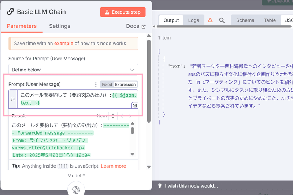Click the parameters panel scroll up arrow
Screen dimensions: 293x195
[x=149, y=35]
